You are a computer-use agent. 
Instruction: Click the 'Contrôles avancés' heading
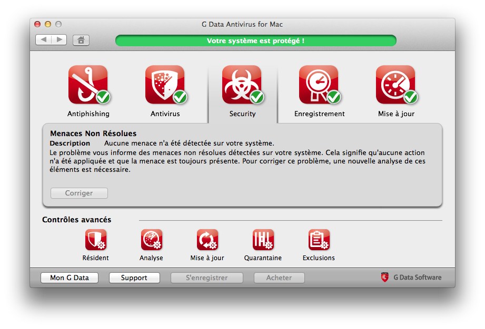click(77, 220)
